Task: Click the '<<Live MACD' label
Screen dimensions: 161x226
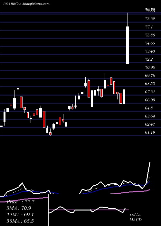Action: (136, 217)
